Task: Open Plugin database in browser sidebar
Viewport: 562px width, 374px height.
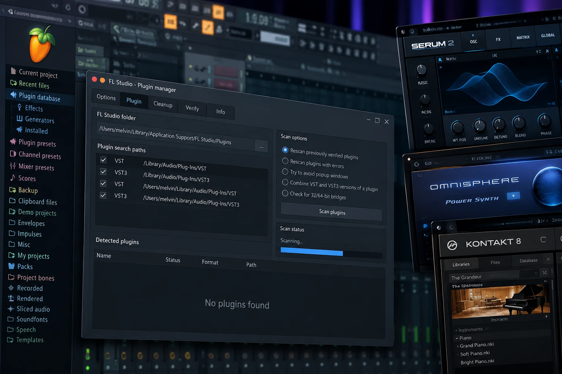Action: pos(40,97)
